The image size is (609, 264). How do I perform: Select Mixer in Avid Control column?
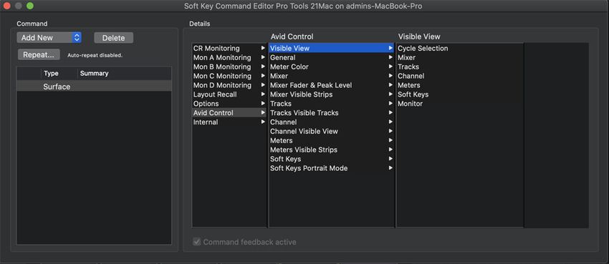coord(331,76)
